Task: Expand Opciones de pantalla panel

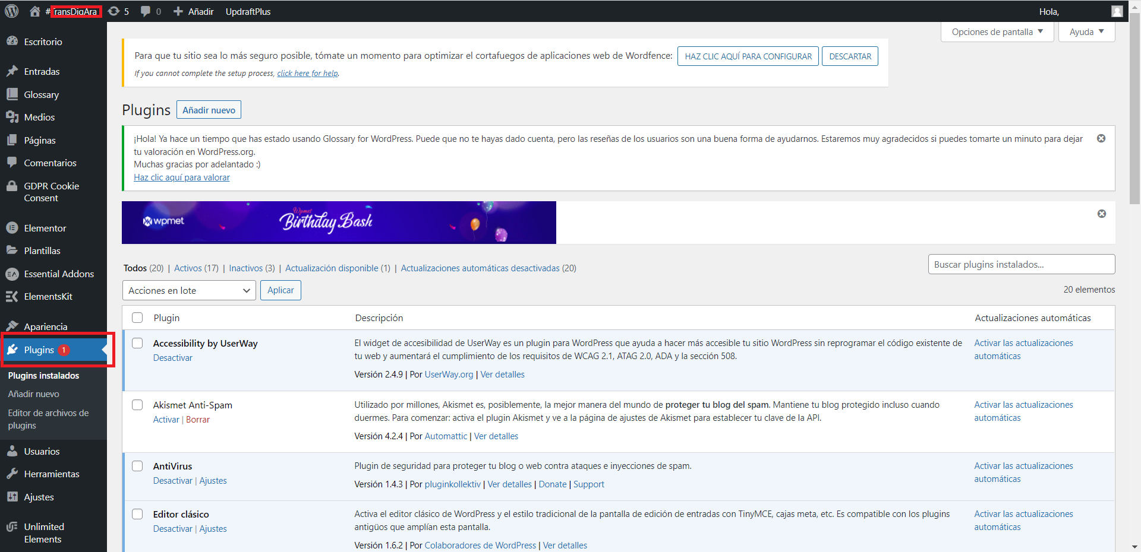Action: click(997, 32)
